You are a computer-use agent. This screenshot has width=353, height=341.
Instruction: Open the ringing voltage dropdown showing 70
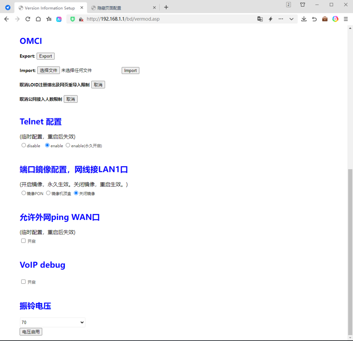tap(52, 322)
